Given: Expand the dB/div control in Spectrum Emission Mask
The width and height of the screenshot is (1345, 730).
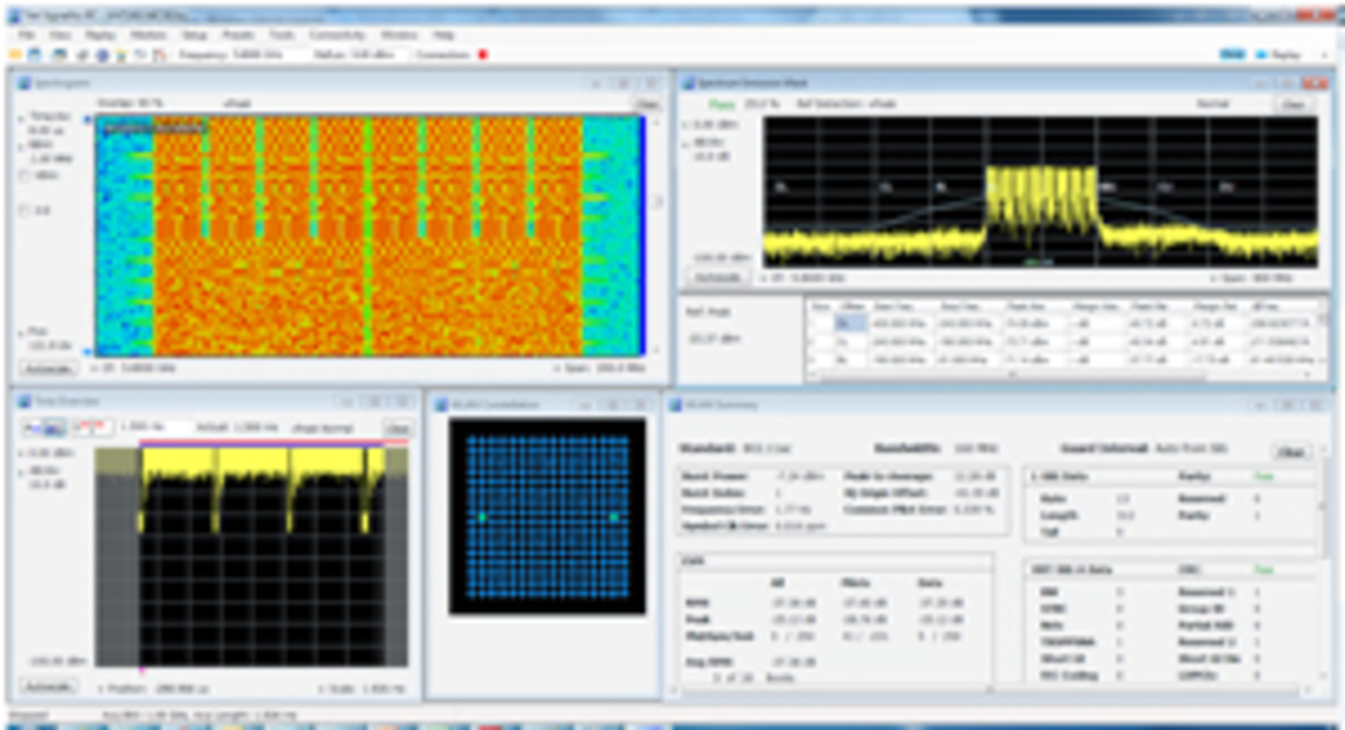Looking at the screenshot, I should point(686,143).
